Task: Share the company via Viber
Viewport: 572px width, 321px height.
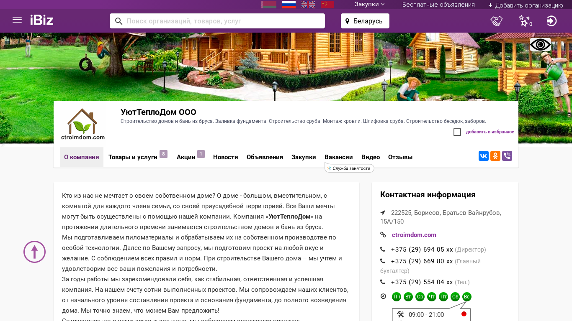Action: click(507, 156)
